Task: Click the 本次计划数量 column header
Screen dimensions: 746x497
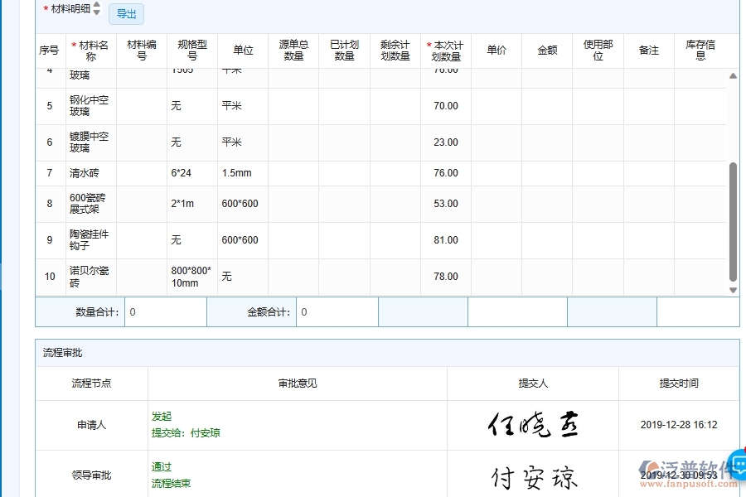Action: click(x=445, y=50)
